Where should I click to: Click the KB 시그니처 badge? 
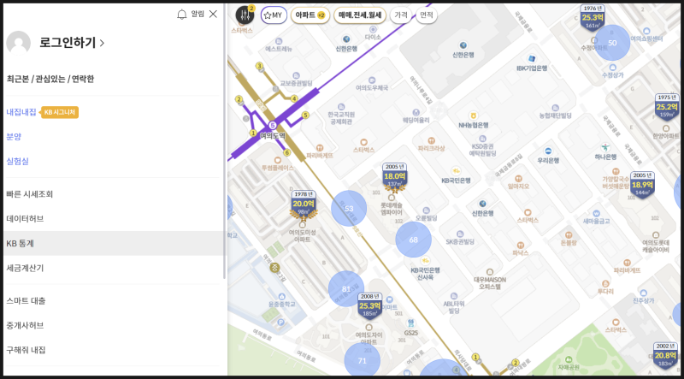pyautogui.click(x=60, y=113)
